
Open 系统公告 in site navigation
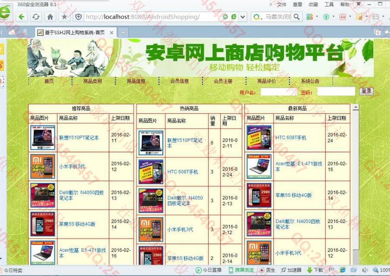[310, 81]
